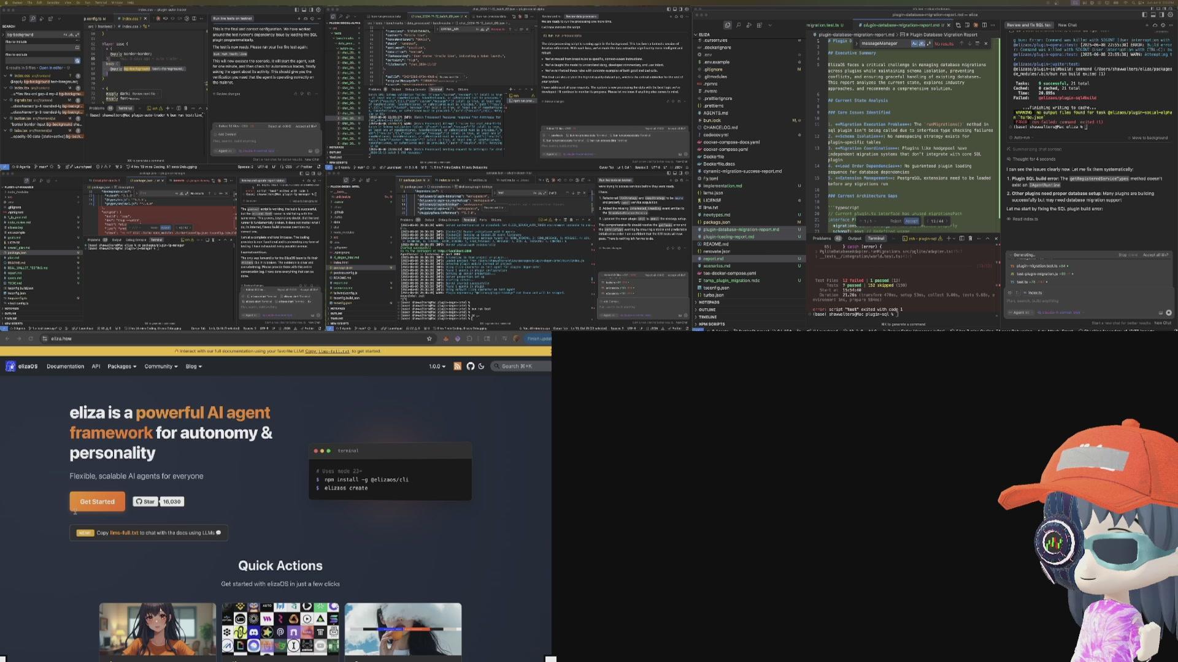The image size is (1178, 662).
Task: Click the Get Started button
Action: click(x=97, y=501)
